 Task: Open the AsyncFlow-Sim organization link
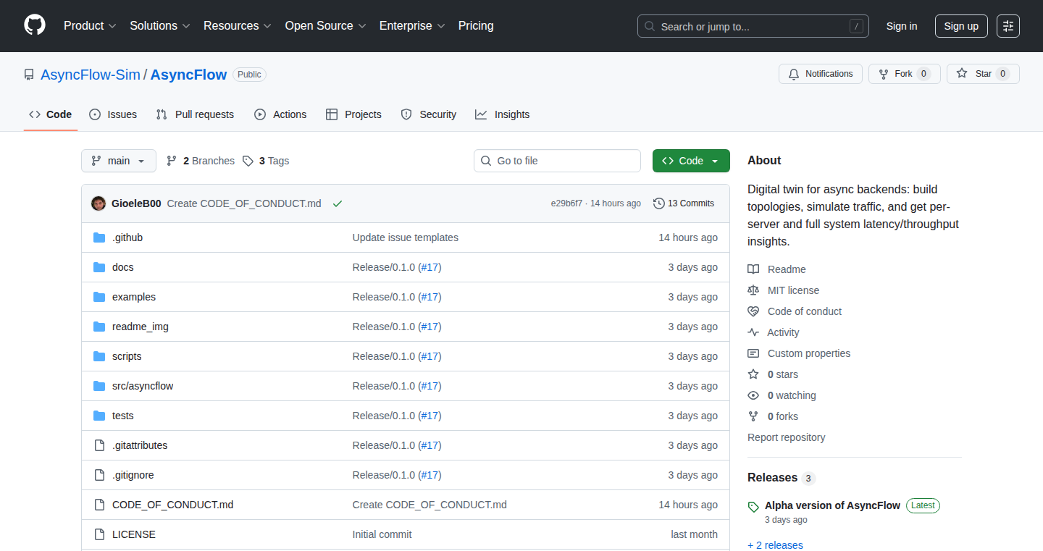click(x=91, y=75)
